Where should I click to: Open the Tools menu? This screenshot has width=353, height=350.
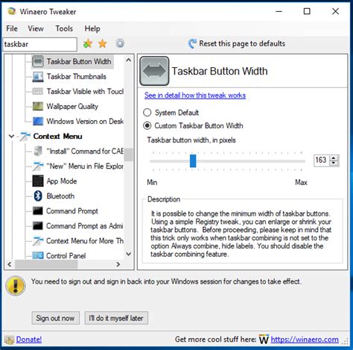(64, 28)
